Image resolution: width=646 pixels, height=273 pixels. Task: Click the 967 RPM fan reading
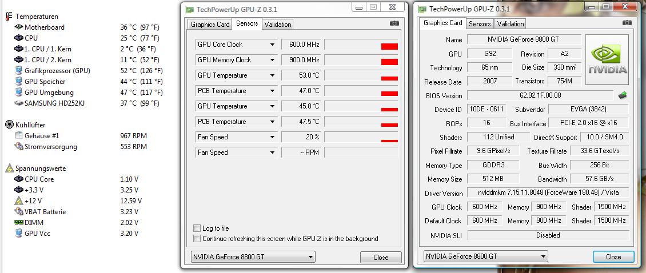[x=133, y=135]
